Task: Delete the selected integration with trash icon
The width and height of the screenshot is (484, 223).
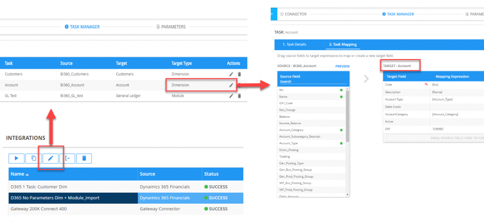Action: [84, 158]
